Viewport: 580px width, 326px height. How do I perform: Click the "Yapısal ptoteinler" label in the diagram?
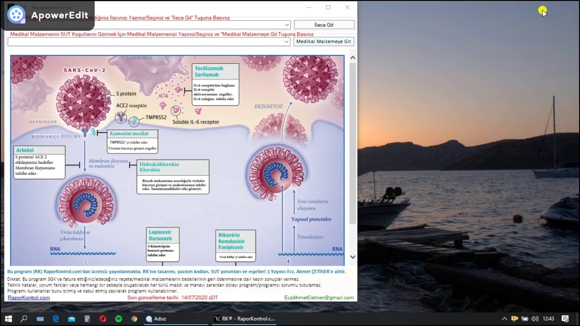click(x=311, y=219)
